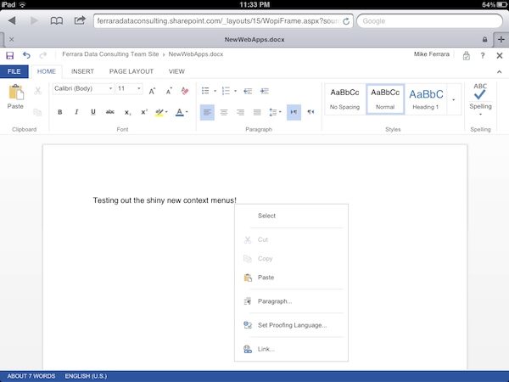Apply the Heading 1 style
This screenshot has width=509, height=382.
point(426,99)
